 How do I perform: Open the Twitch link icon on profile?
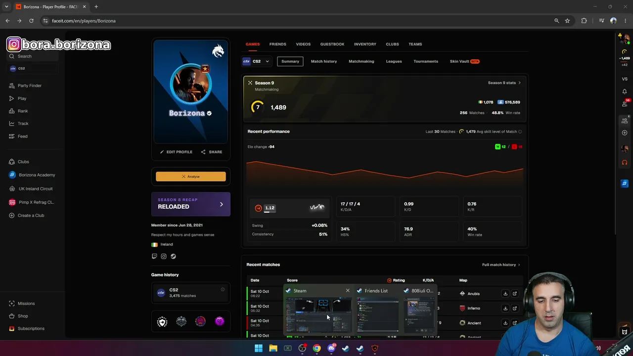pyautogui.click(x=154, y=256)
